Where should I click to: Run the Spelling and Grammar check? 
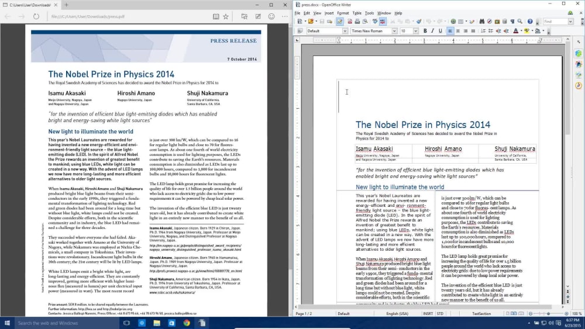coord(375,21)
